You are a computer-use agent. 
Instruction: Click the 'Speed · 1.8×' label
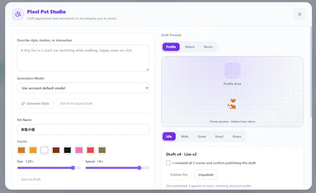(94, 161)
